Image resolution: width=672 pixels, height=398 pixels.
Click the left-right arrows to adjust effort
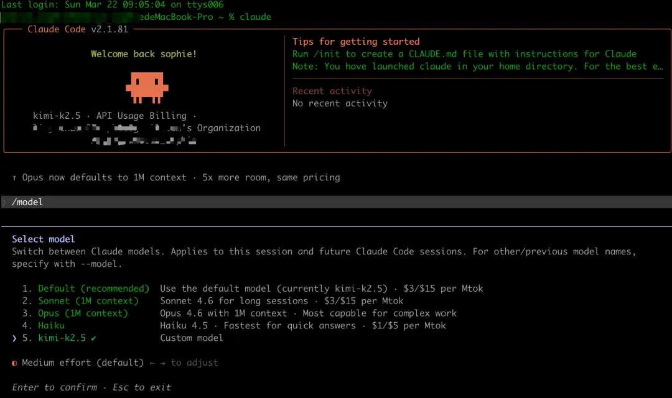157,363
